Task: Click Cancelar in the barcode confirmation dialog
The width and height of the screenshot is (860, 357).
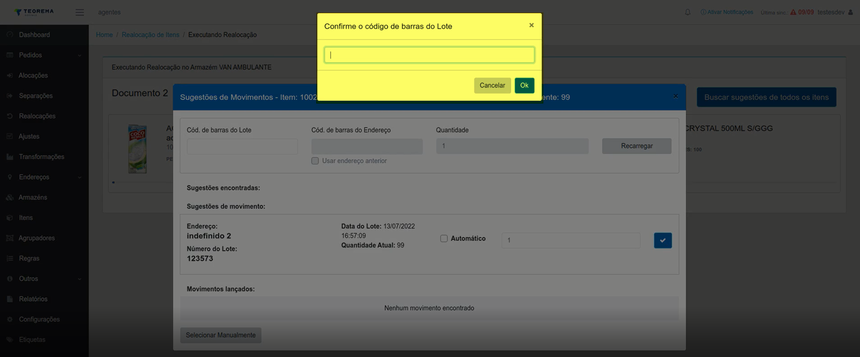Action: 492,86
